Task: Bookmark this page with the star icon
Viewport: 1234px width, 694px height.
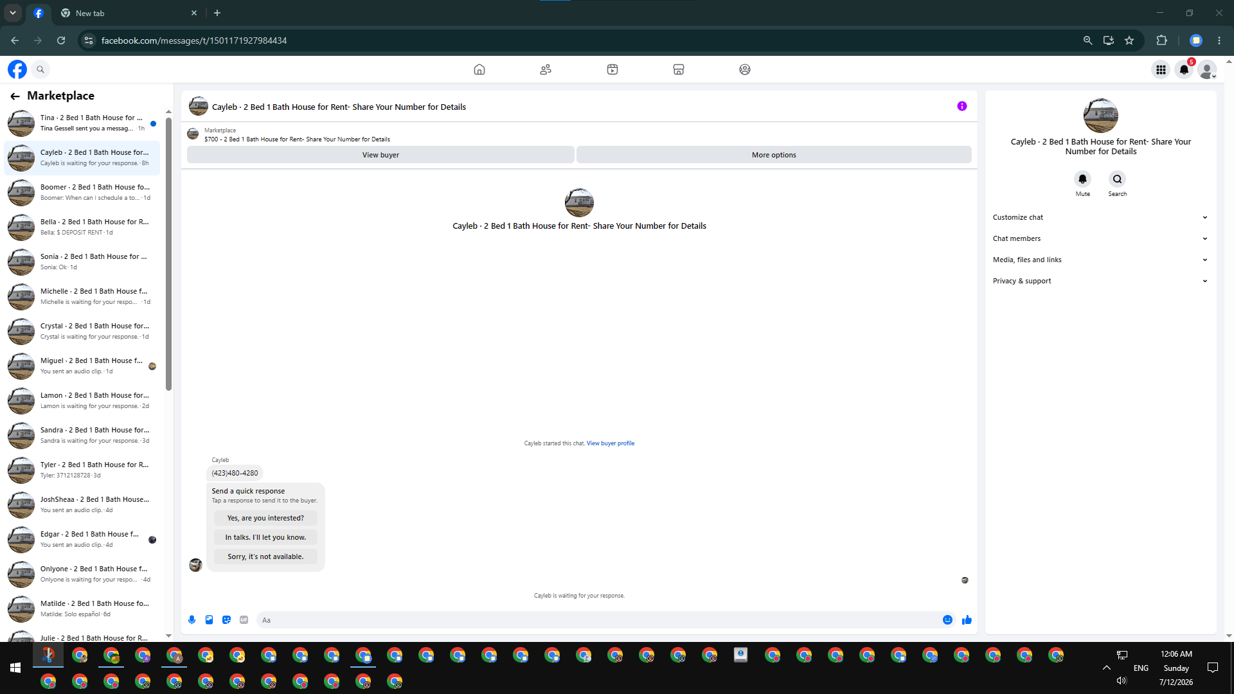Action: [1129, 40]
